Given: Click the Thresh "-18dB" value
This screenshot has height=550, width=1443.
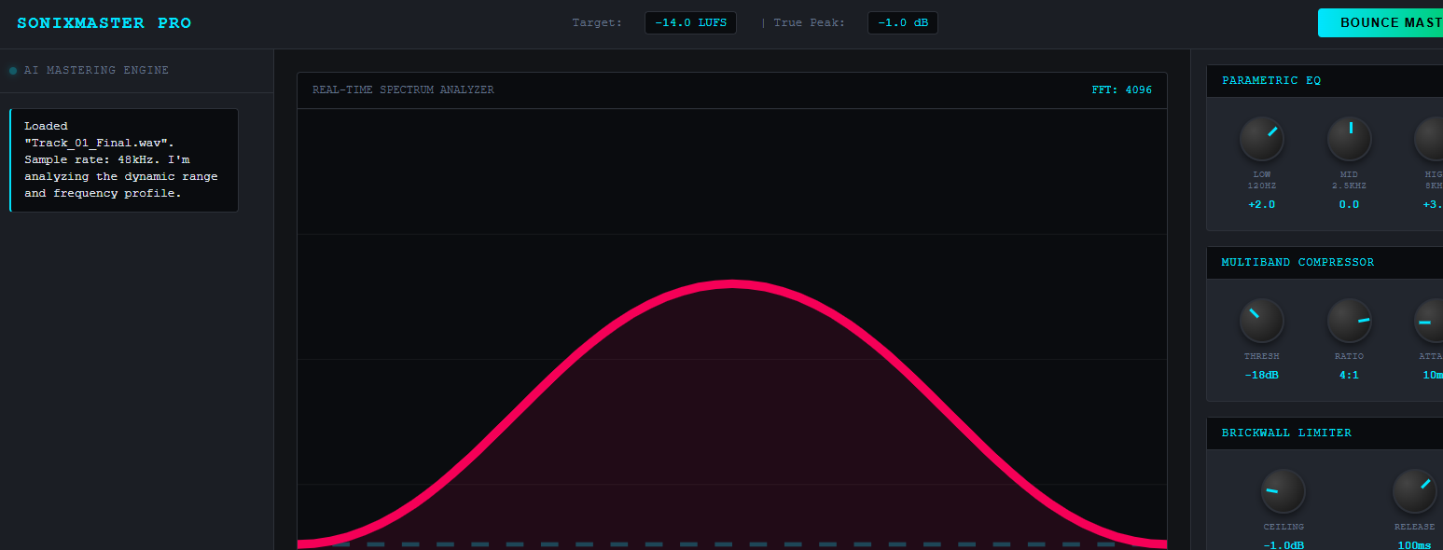Looking at the screenshot, I should coord(1261,376).
